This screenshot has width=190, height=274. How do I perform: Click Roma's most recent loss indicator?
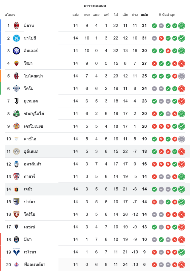182,64
